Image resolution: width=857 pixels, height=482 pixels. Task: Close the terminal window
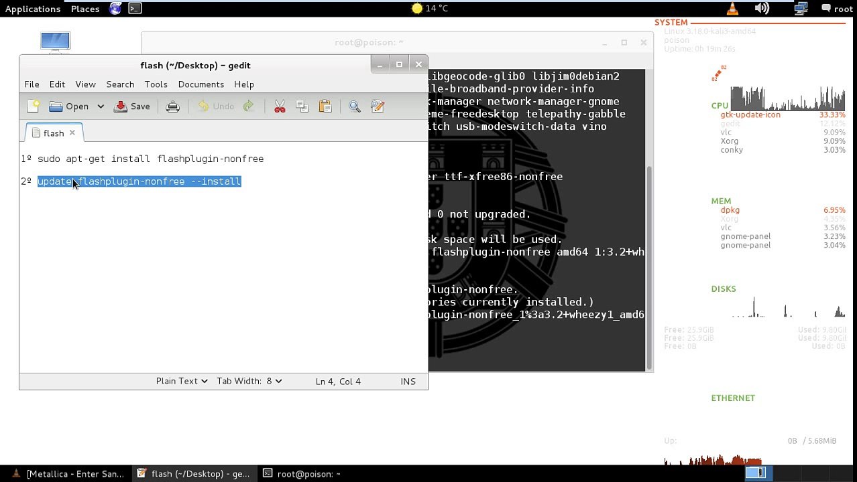click(643, 42)
